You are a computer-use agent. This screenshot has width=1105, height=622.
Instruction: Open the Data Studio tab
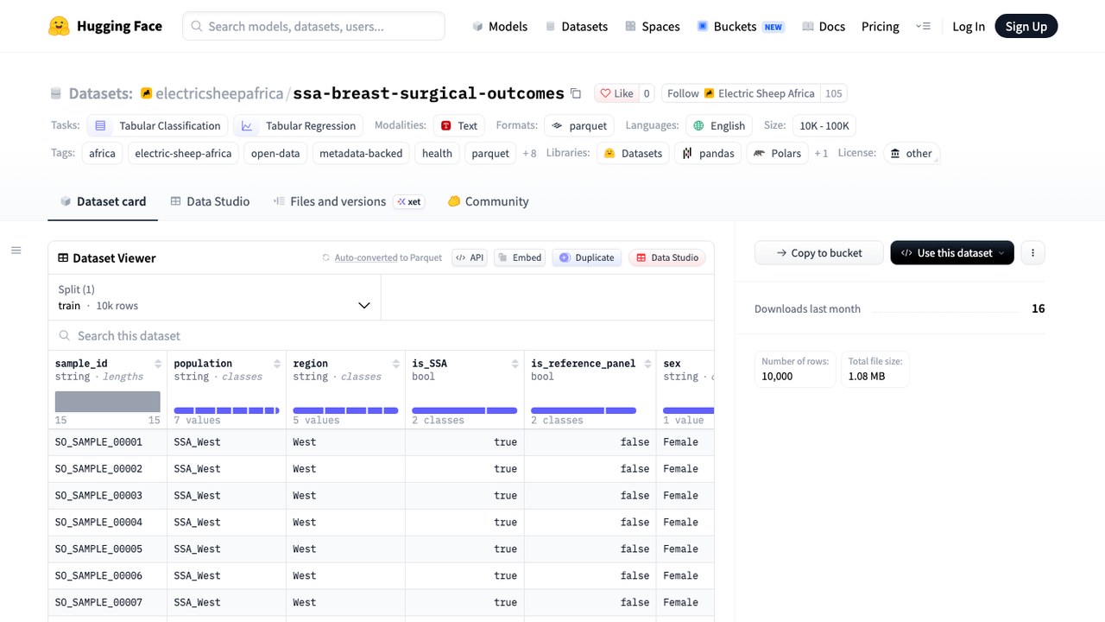[210, 201]
